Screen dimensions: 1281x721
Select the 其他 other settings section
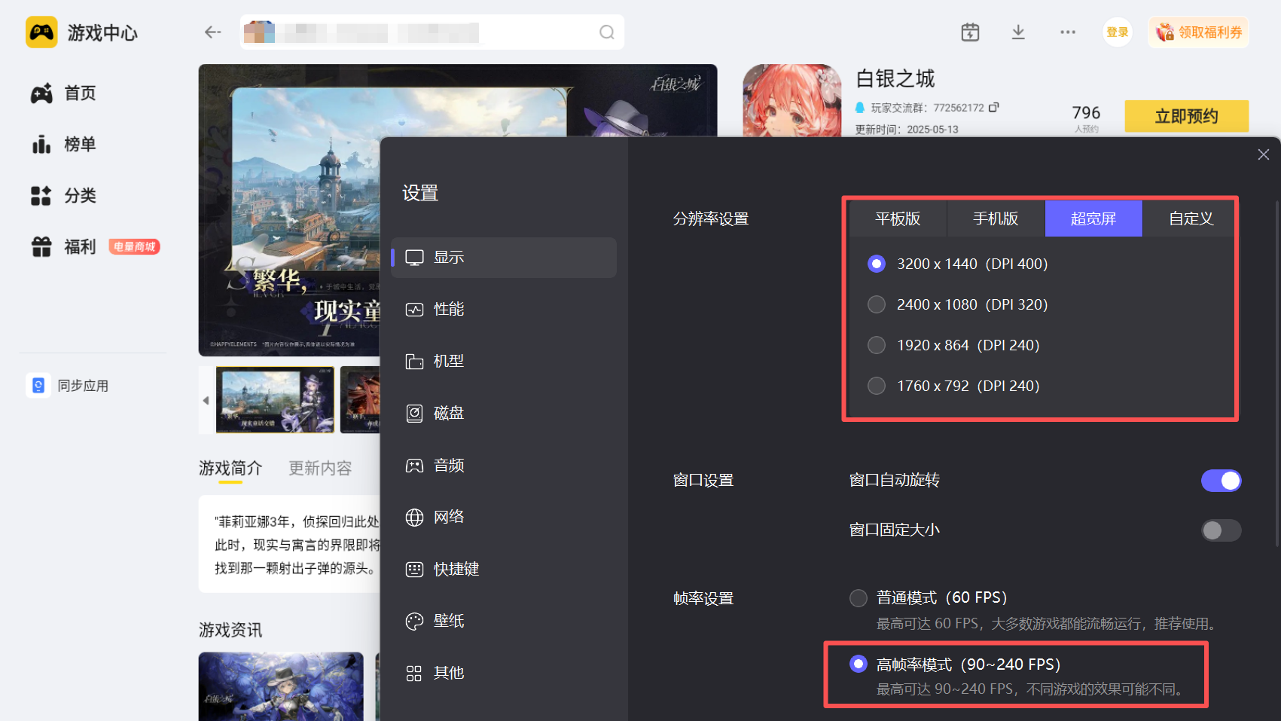[504, 674]
